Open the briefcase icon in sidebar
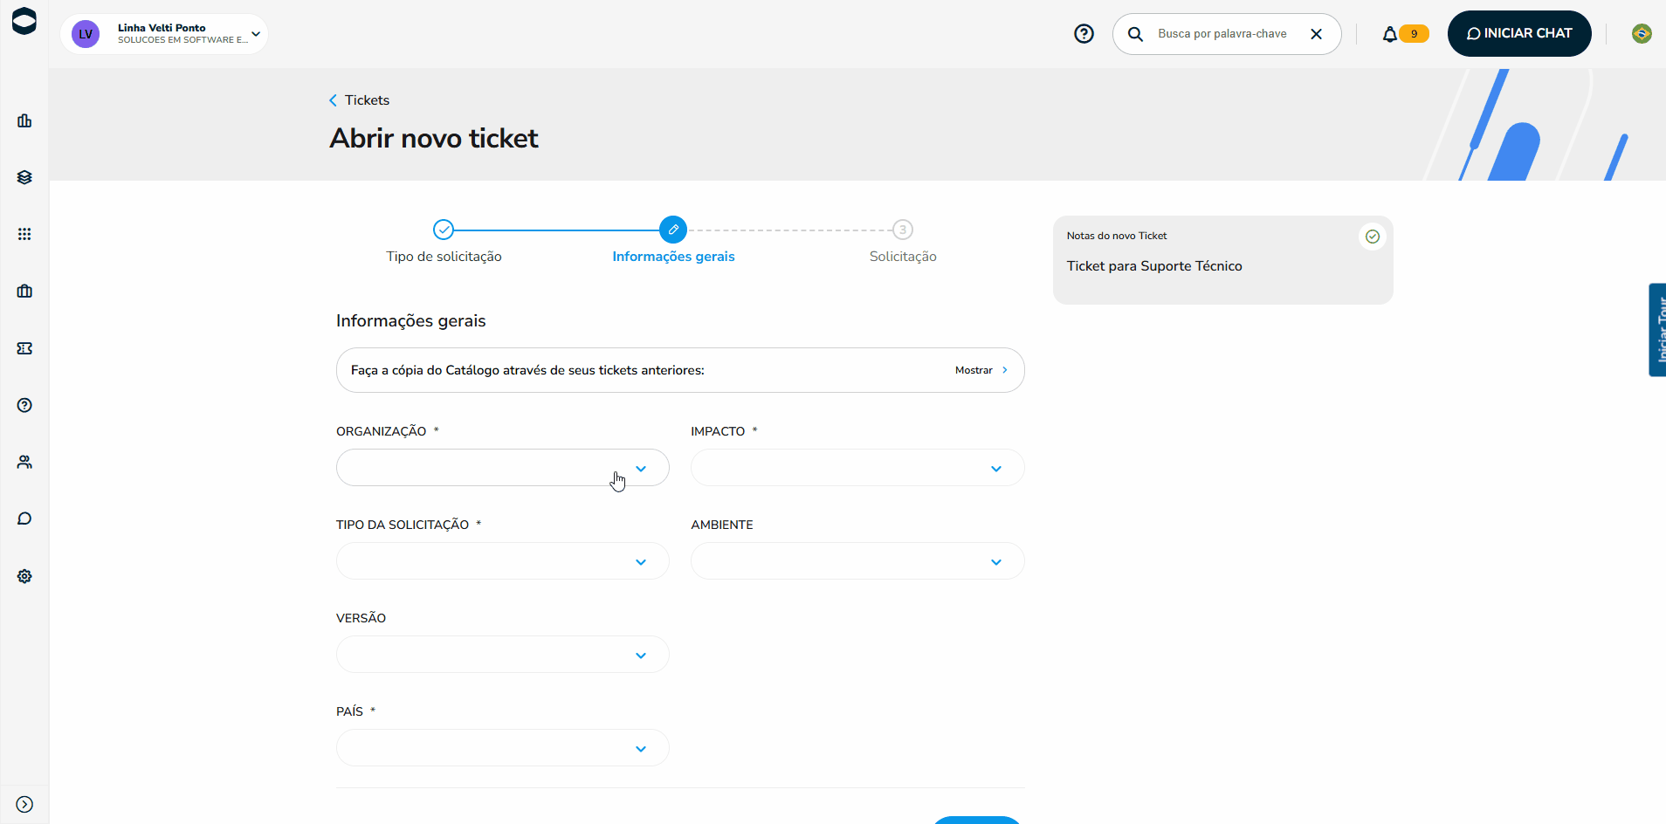The width and height of the screenshot is (1666, 824). (x=24, y=291)
